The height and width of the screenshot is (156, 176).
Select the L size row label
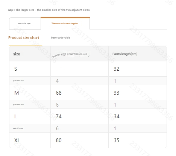click(15, 116)
